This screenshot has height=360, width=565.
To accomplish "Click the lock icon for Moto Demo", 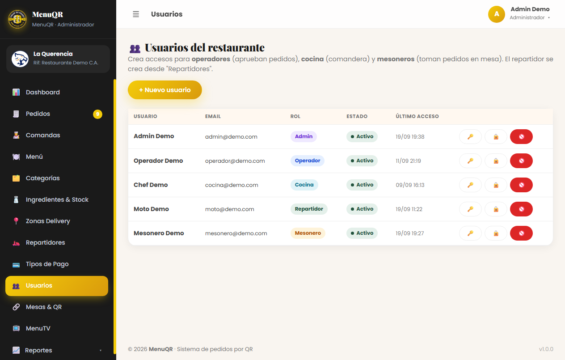I will tap(496, 209).
